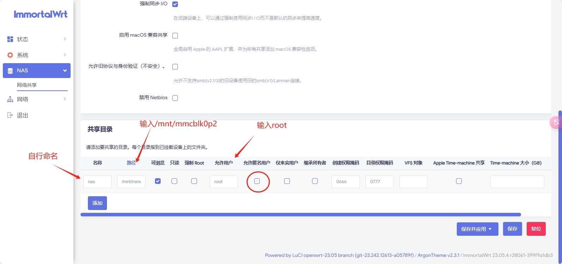Focus the 路径 input field
Screen dimensions: 562x264
(x=131, y=182)
